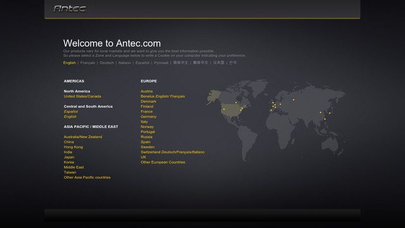Viewport: 405px width, 228px height.
Task: Select Germany in Europe list
Action: pos(149,117)
